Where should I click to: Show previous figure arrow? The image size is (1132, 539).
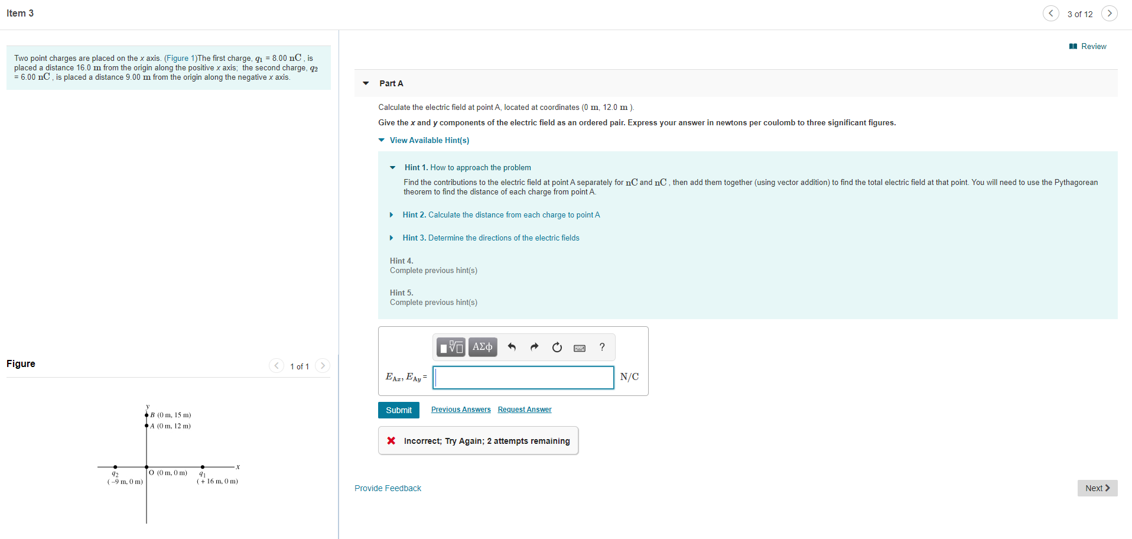[277, 366]
